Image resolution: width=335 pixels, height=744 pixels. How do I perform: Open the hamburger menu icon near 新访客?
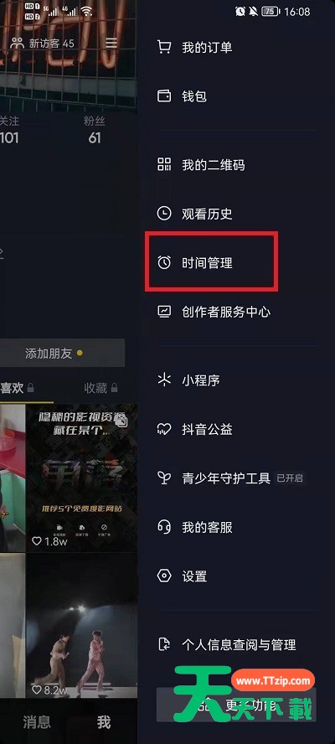pos(111,44)
